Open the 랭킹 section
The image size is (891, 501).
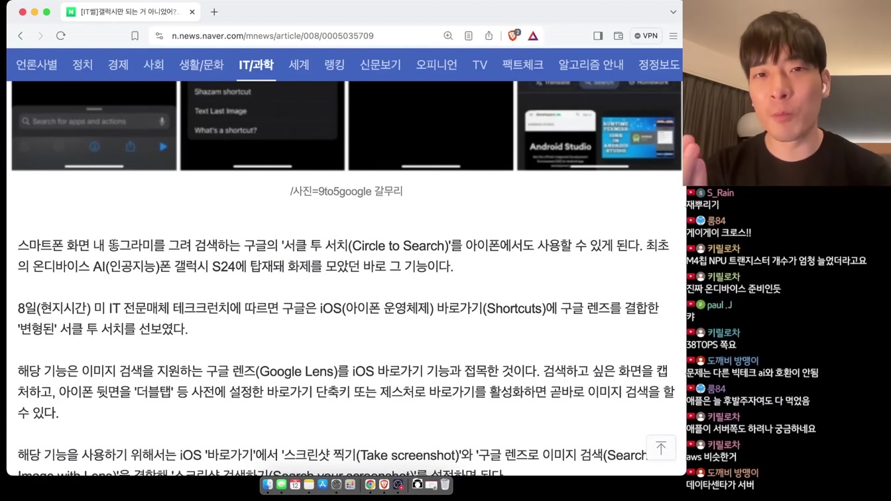coord(335,64)
